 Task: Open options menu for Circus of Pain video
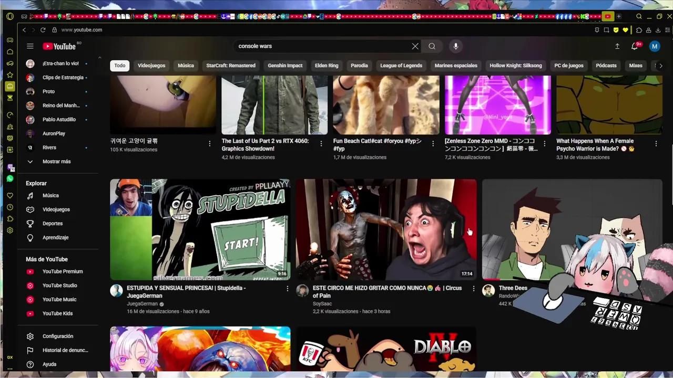[x=473, y=289]
